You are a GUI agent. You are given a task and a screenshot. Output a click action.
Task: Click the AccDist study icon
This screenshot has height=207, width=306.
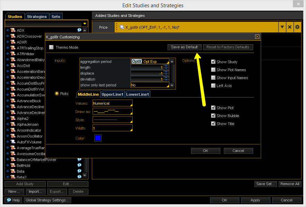pyautogui.click(x=13, y=66)
